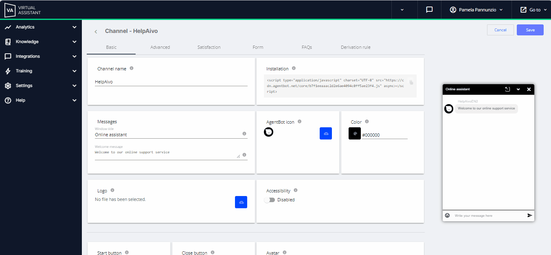Viewport: 551px width, 255px height.
Task: Click the info icon next to Accessibility
Action: point(296,190)
